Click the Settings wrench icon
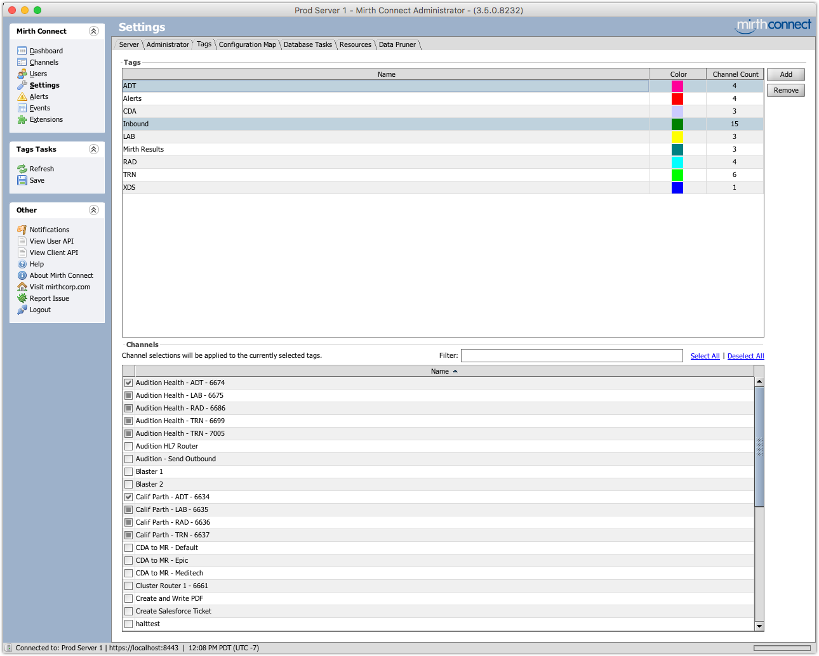819x656 pixels. coord(22,85)
